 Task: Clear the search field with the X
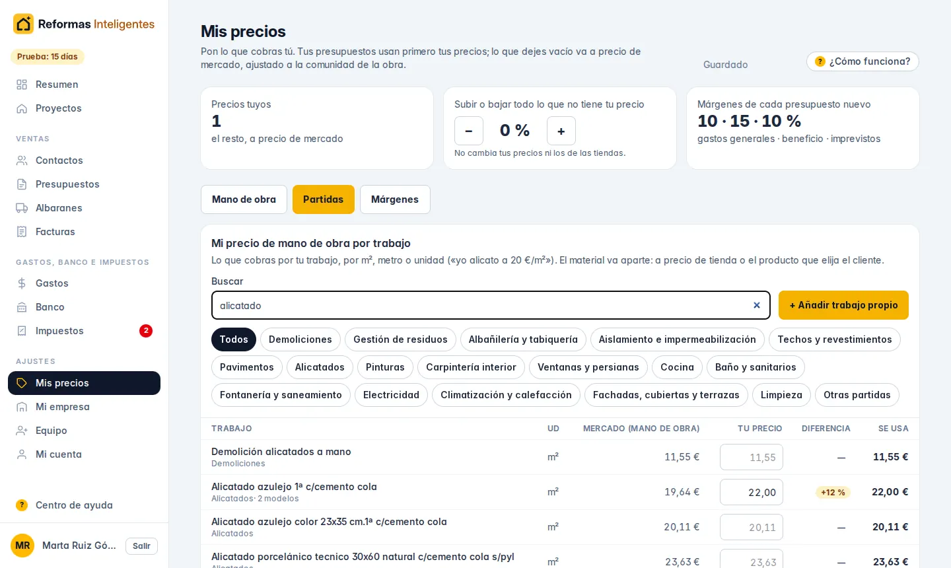757,305
